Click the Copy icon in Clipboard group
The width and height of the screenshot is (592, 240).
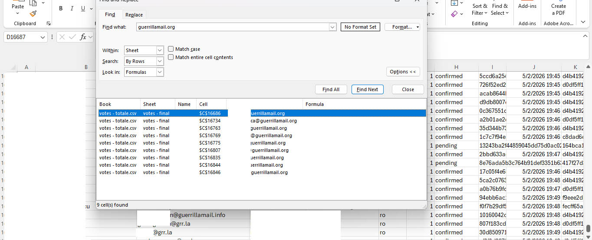click(x=33, y=3)
